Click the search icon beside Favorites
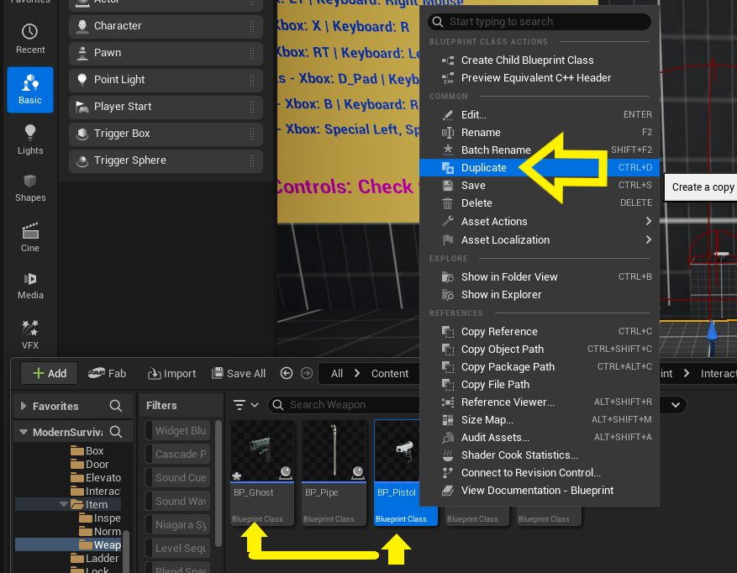Screen dimensions: 737x573 coord(116,406)
